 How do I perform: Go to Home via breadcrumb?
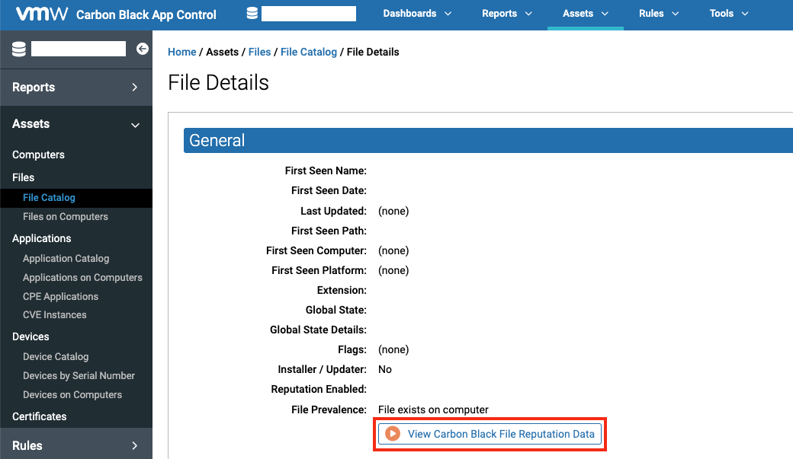pyautogui.click(x=182, y=52)
